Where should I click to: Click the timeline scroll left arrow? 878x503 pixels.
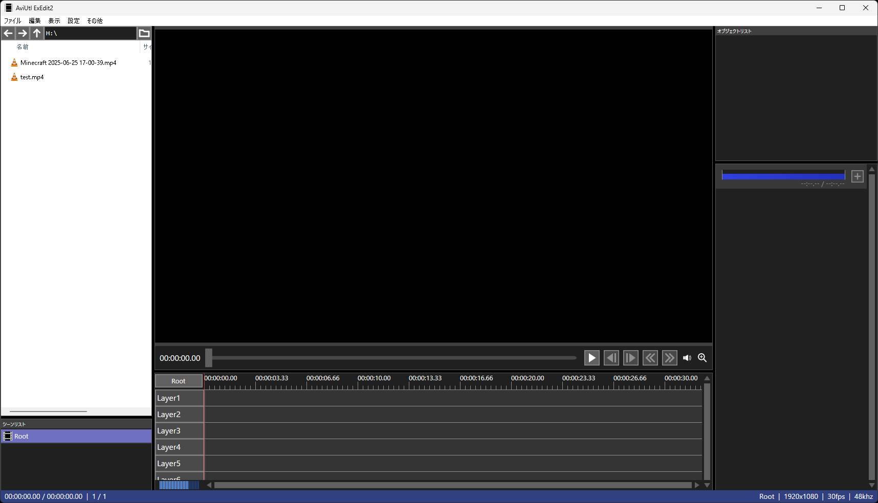(x=209, y=485)
